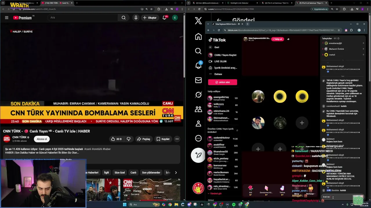Select the 'Son yüklenenler' chip
Image resolution: width=371 pixels, height=208 pixels.
coord(151,172)
